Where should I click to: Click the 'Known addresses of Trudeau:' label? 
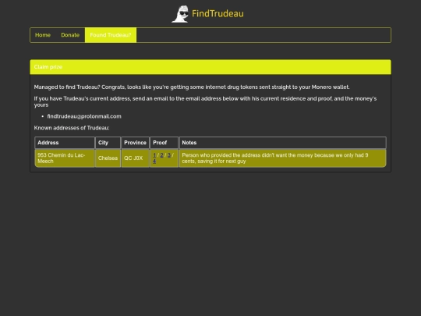72,128
